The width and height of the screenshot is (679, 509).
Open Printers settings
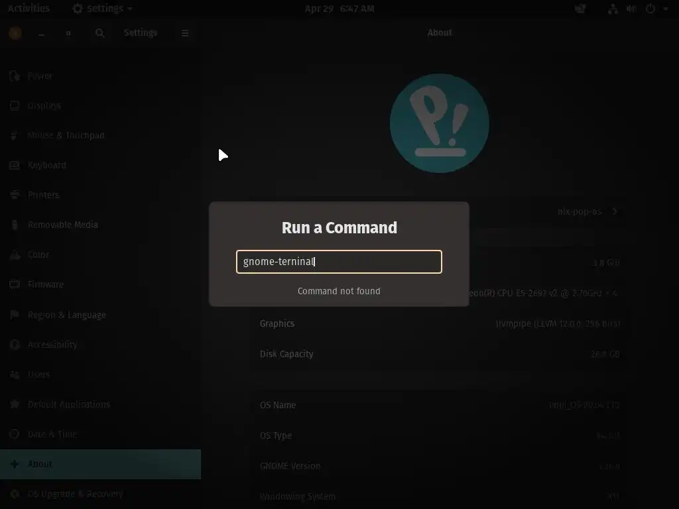(101, 195)
